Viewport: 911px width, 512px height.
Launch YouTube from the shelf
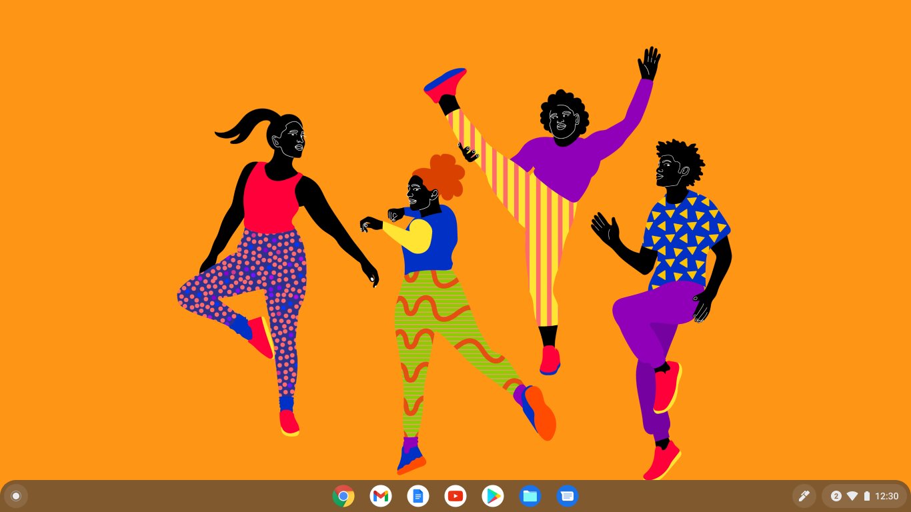(455, 496)
